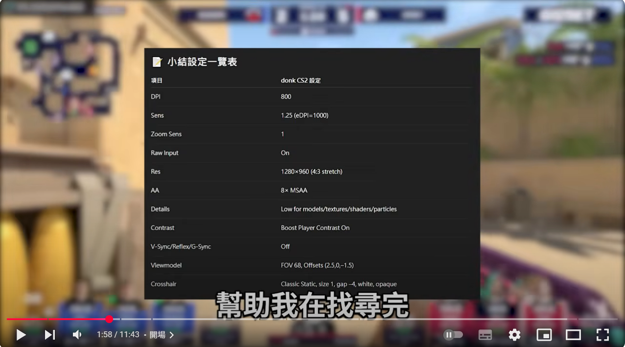Click the 8× MSAA value
The width and height of the screenshot is (625, 347).
pos(294,190)
